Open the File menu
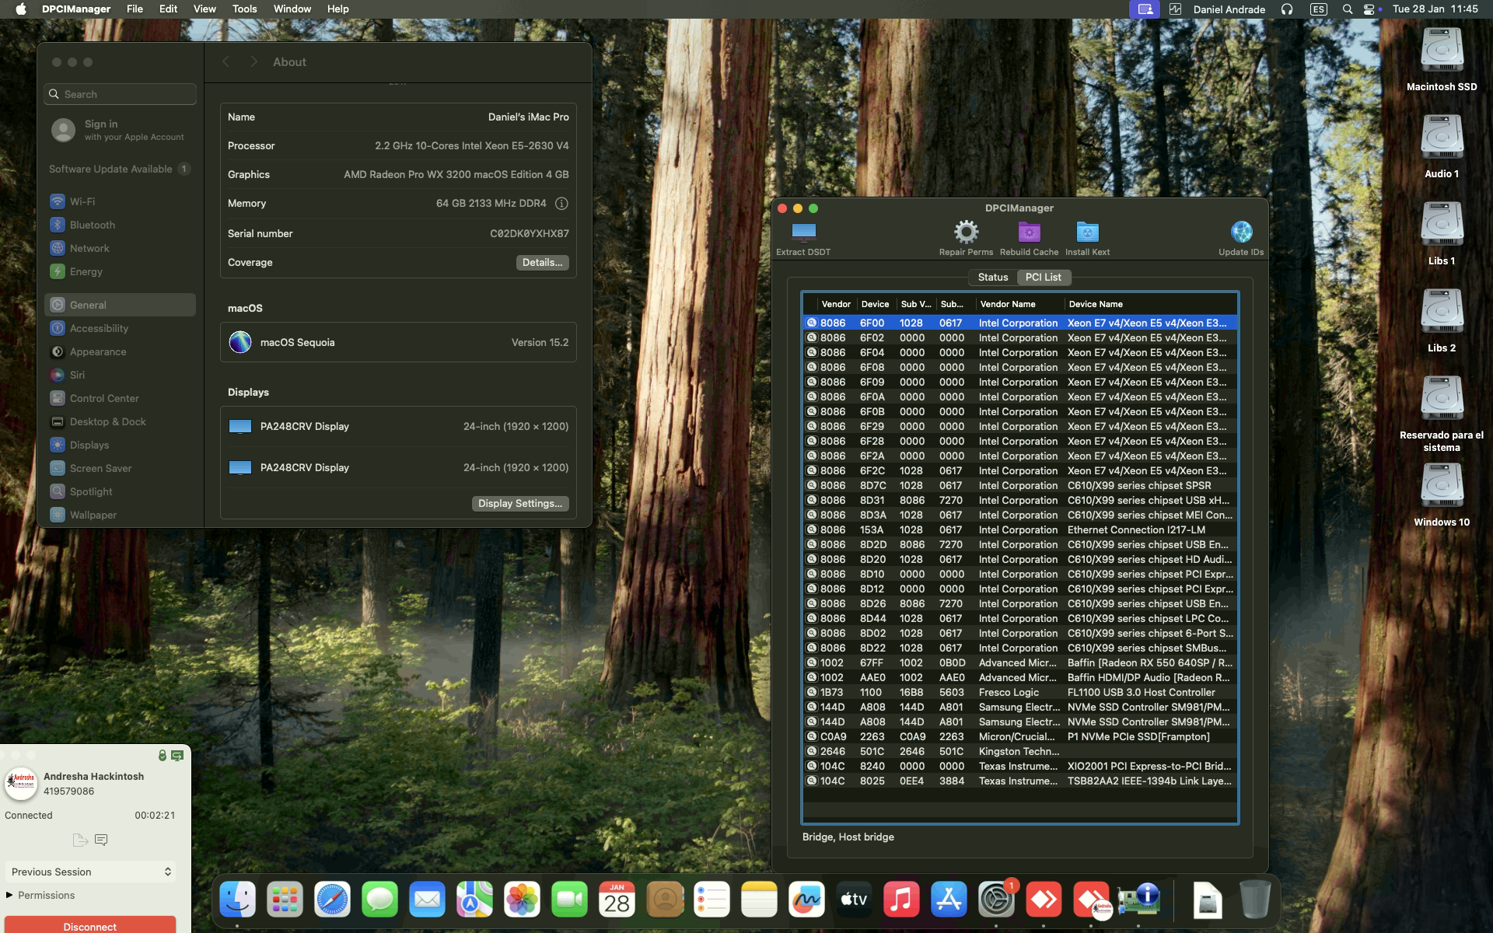This screenshot has width=1493, height=933. [135, 9]
